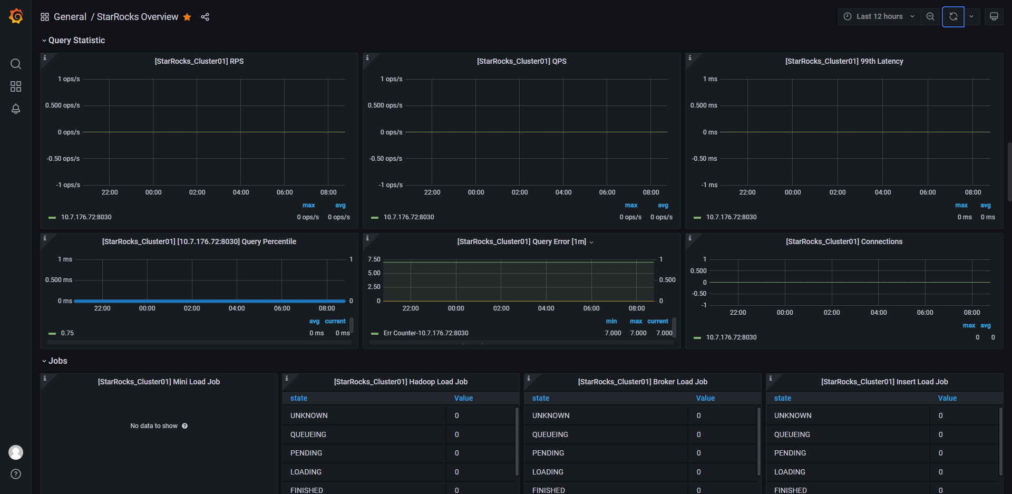Collapse the Jobs row
1012x494 pixels.
pos(57,361)
